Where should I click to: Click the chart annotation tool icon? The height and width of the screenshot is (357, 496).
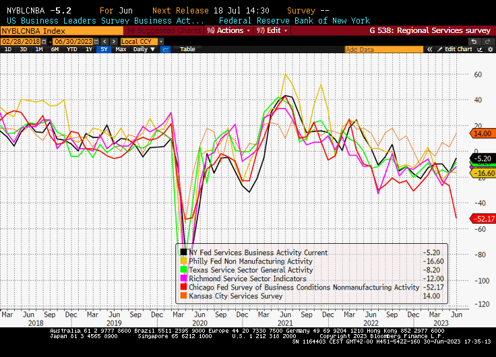[x=480, y=49]
